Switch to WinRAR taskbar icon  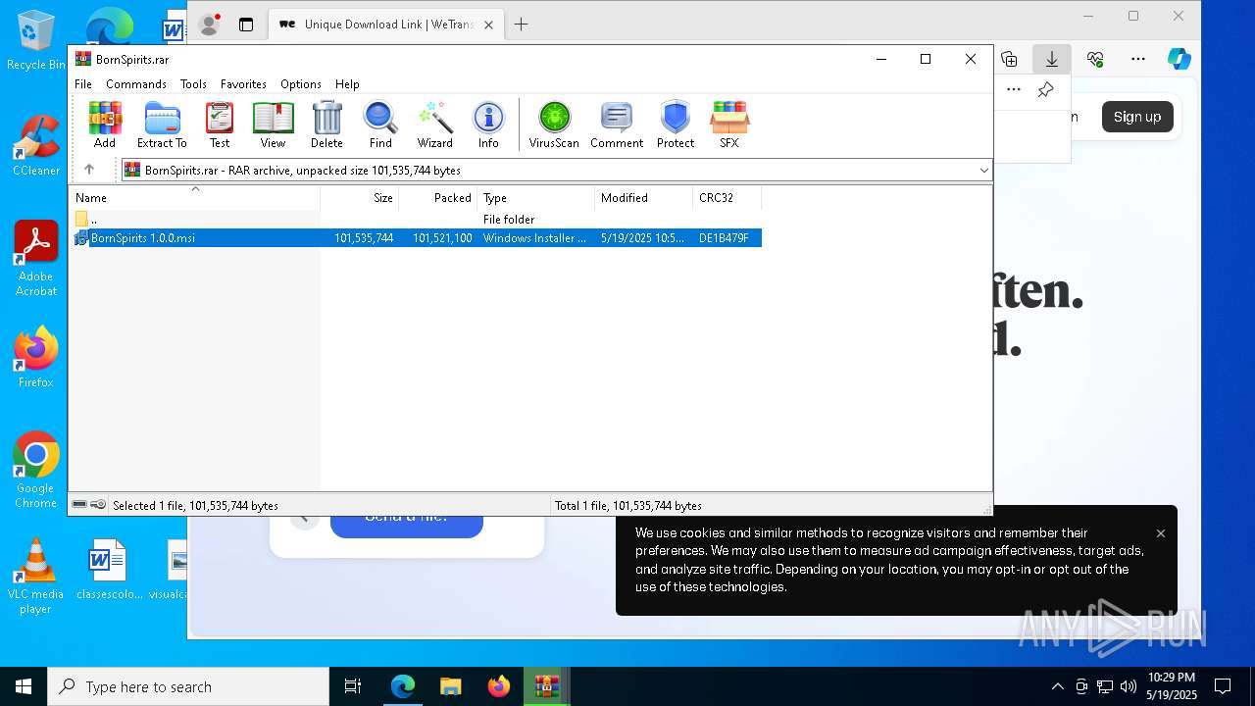[546, 686]
